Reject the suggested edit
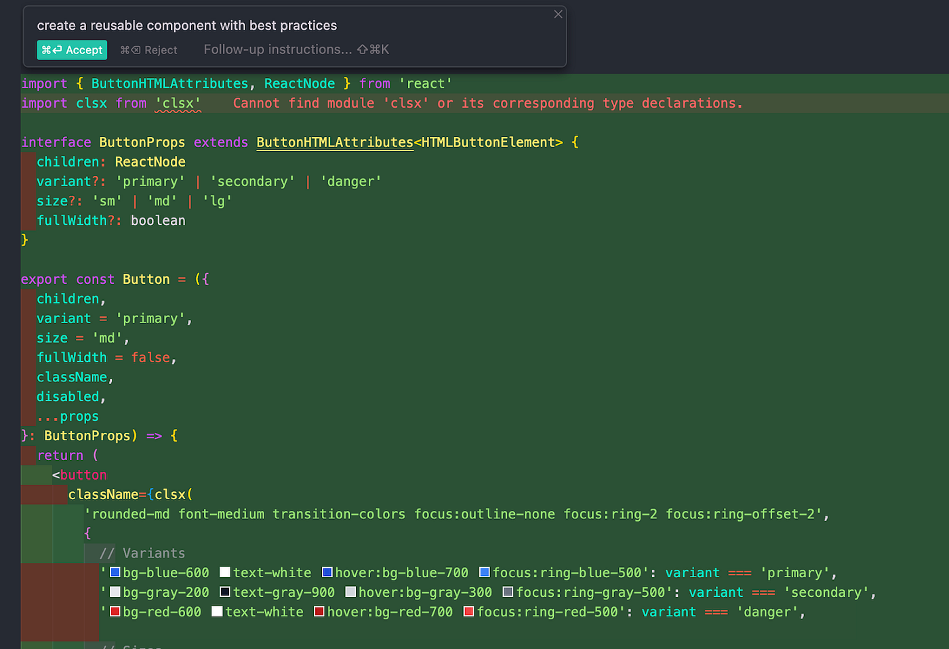Image resolution: width=949 pixels, height=649 pixels. click(148, 50)
